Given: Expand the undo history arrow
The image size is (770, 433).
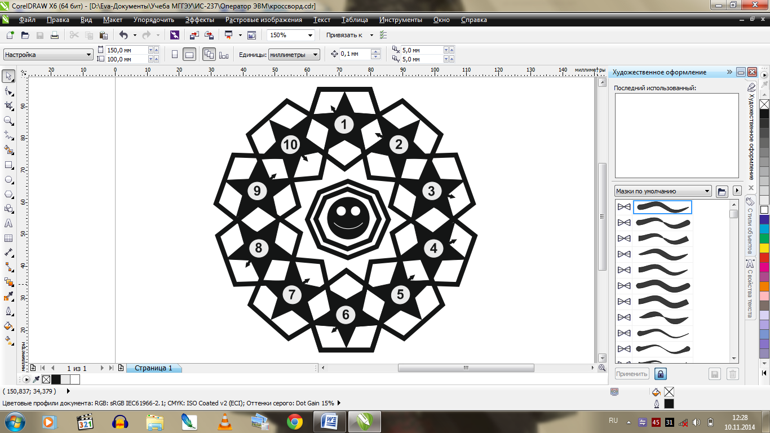Looking at the screenshot, I should (134, 35).
